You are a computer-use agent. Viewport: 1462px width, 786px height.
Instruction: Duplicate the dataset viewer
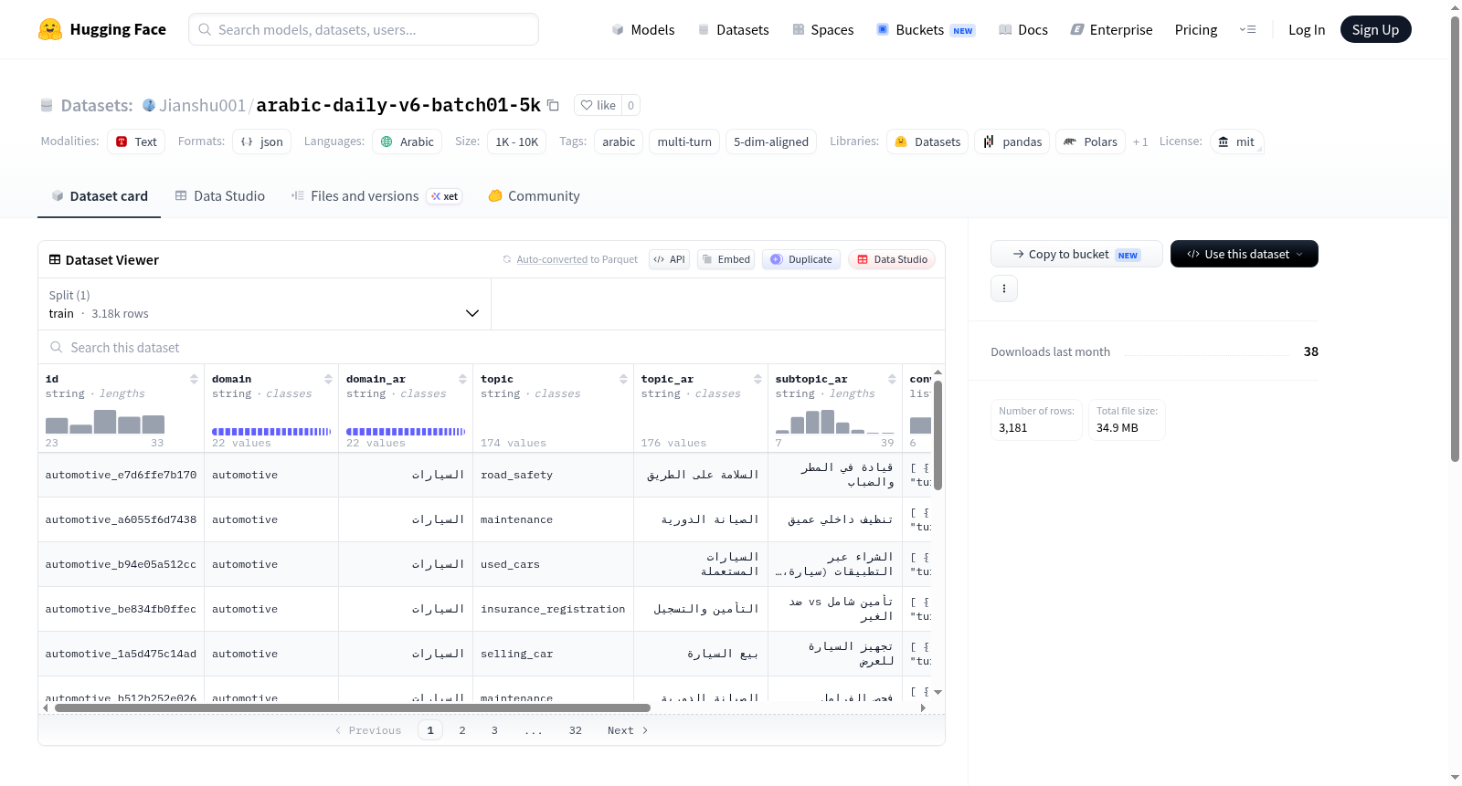(x=800, y=259)
